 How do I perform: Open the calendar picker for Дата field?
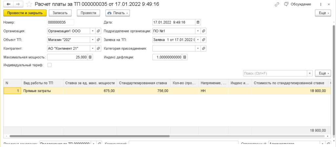(x=198, y=22)
